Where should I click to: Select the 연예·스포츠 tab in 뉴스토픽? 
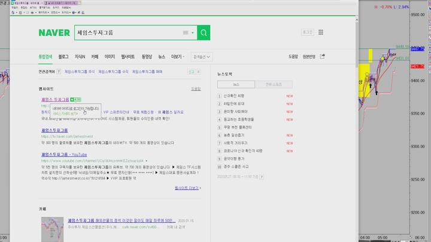coord(274,84)
